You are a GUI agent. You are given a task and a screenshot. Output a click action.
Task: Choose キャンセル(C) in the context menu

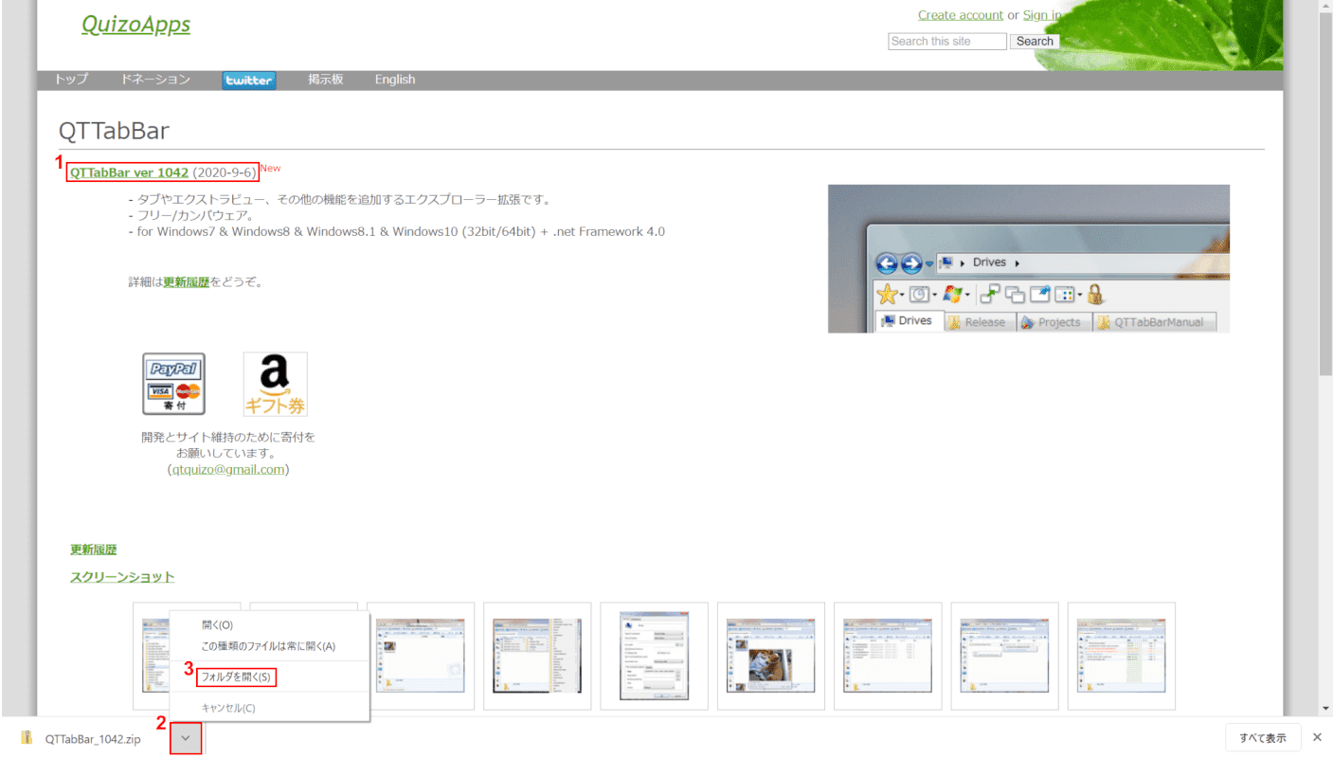[x=270, y=708]
